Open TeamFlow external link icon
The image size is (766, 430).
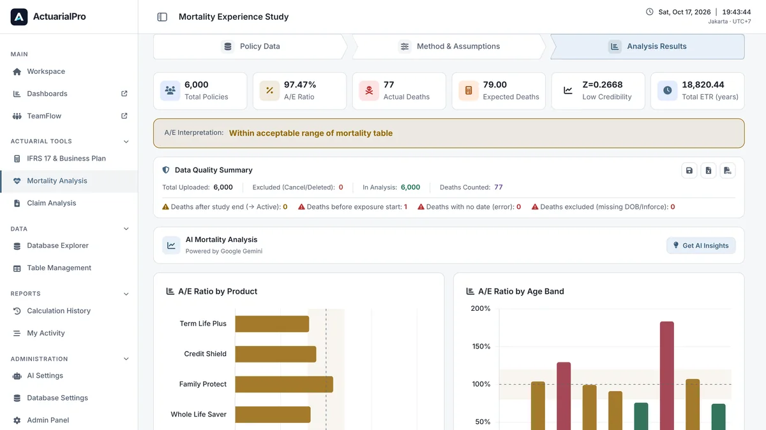click(124, 116)
